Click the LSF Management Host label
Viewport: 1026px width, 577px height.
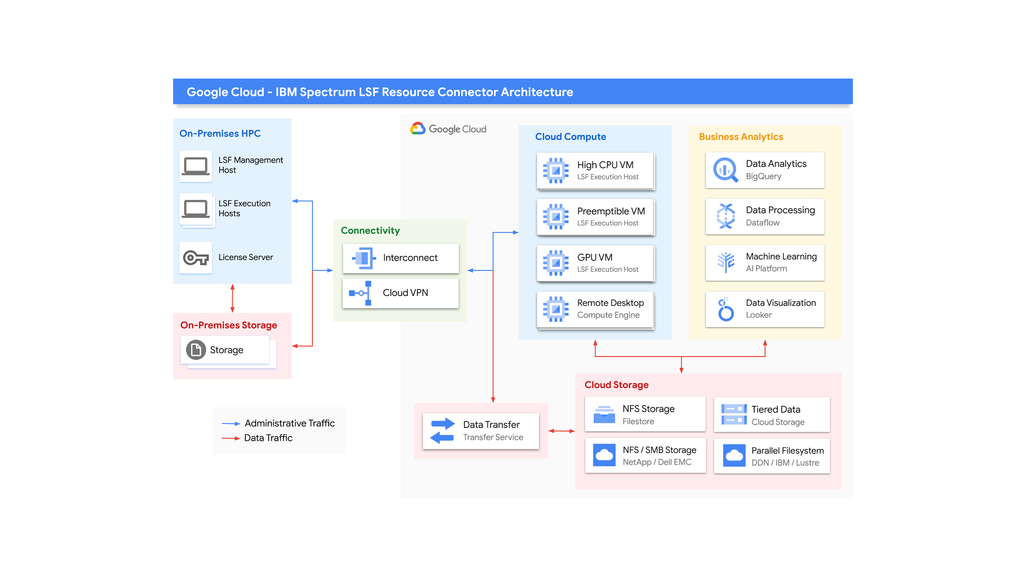tap(250, 165)
